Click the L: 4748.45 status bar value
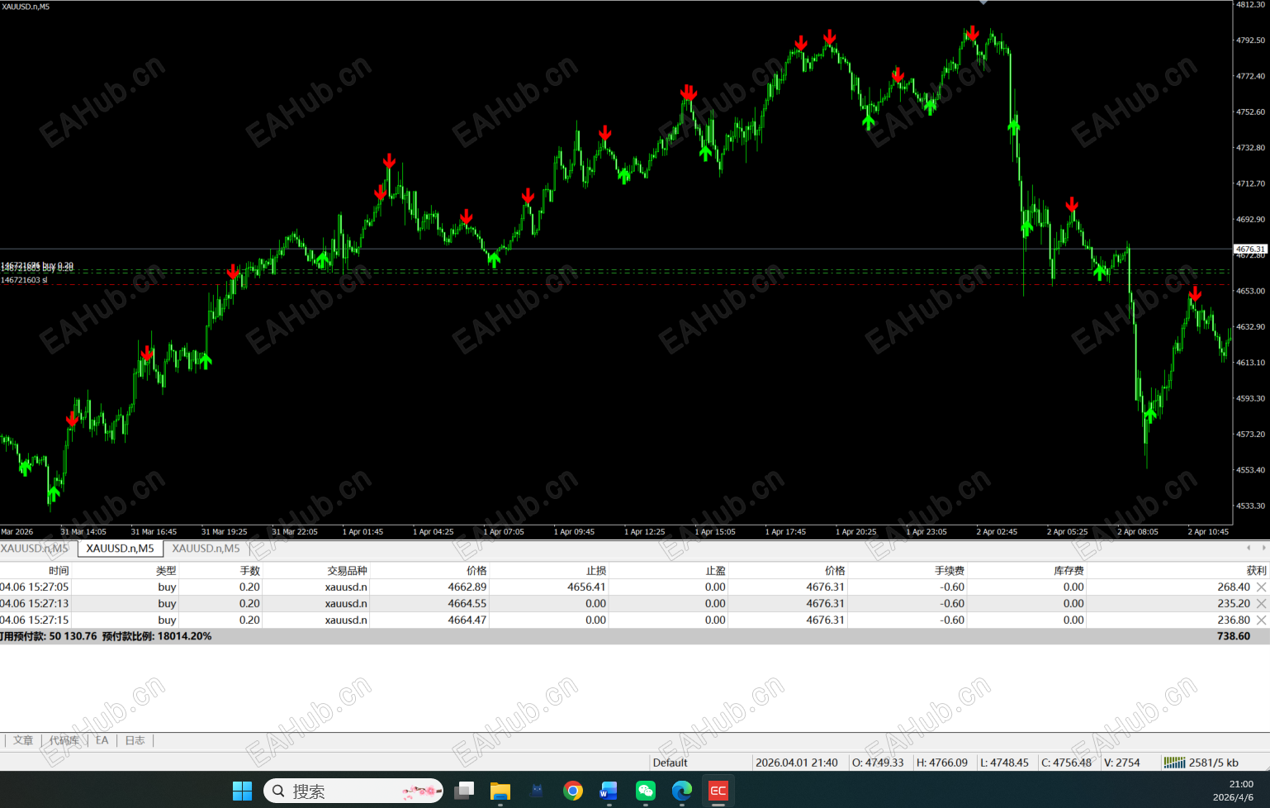 click(x=1005, y=763)
